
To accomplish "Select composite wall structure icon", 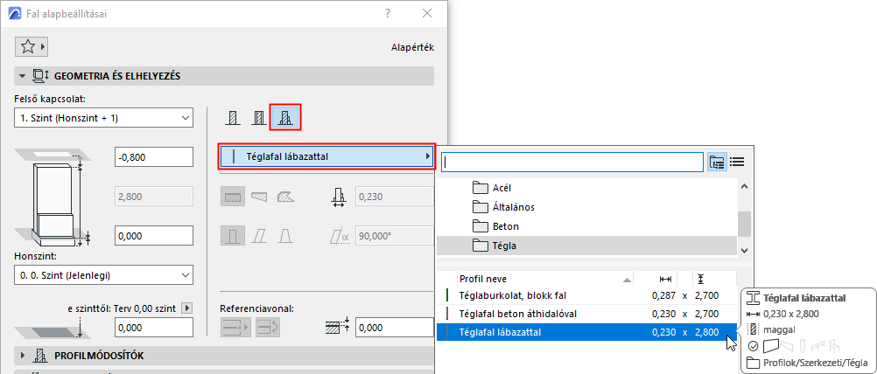I will 258,117.
